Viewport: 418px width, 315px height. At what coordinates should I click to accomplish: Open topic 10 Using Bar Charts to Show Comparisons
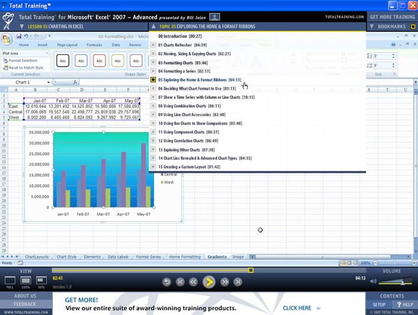[198, 123]
